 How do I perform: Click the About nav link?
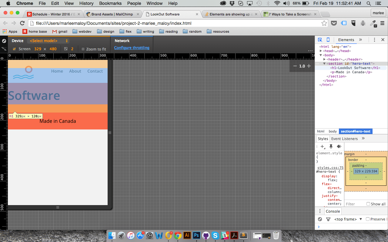75,71
